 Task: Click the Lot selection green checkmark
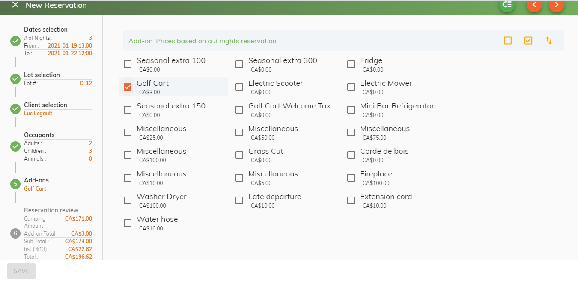point(15,79)
